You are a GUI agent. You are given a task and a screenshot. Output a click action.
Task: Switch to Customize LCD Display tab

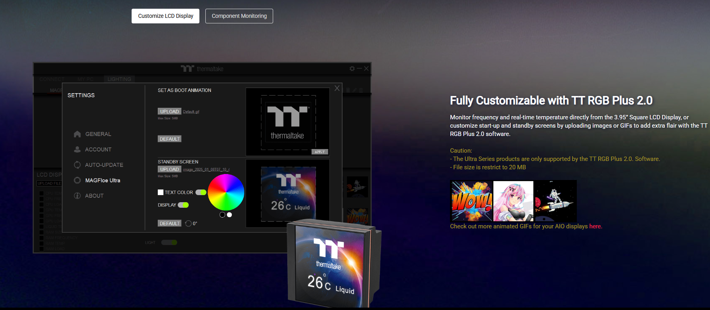(x=166, y=16)
